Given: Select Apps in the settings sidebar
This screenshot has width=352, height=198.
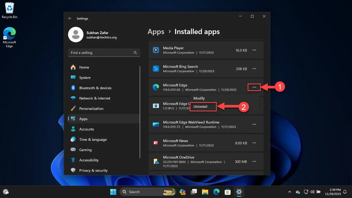Looking at the screenshot, I should click(104, 119).
